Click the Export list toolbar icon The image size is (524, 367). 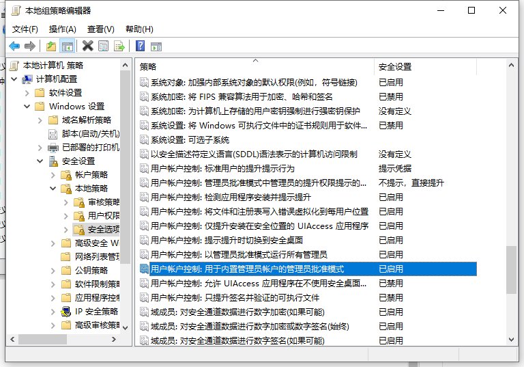click(x=119, y=46)
